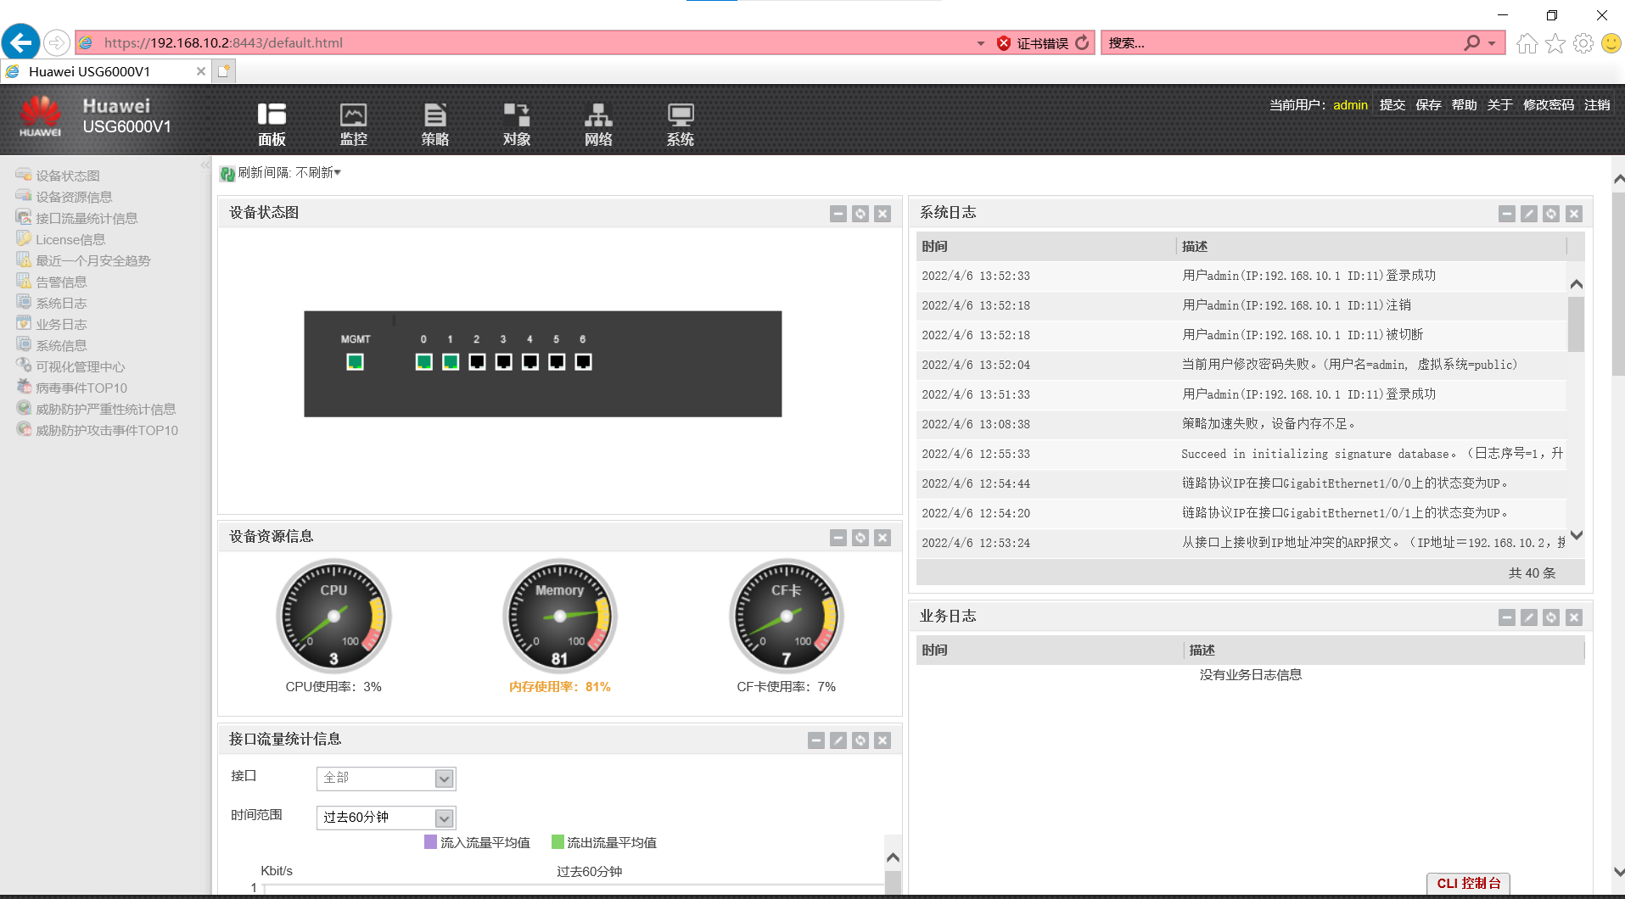Open the CLI 控制台 console
Viewport: 1625px width, 899px height.
[1468, 883]
